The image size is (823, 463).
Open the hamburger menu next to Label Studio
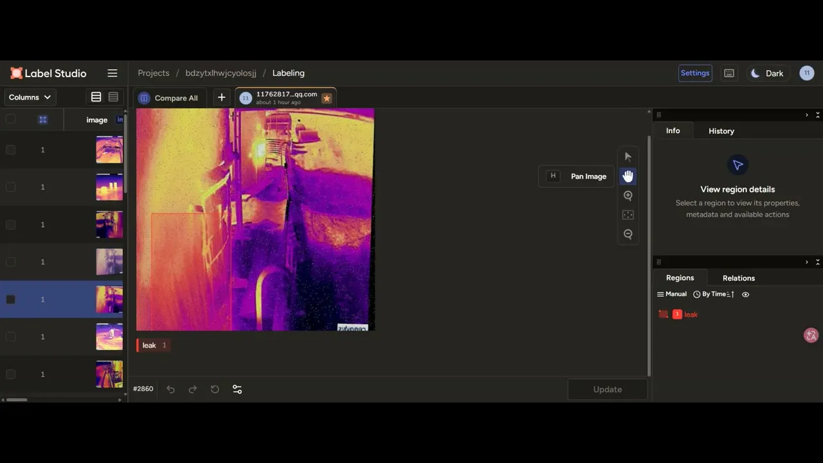coord(113,73)
